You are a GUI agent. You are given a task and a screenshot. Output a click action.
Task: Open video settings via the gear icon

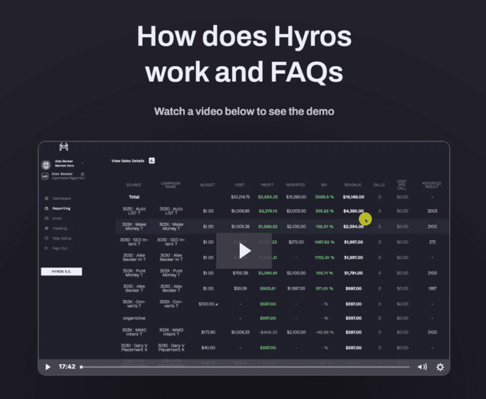point(440,367)
